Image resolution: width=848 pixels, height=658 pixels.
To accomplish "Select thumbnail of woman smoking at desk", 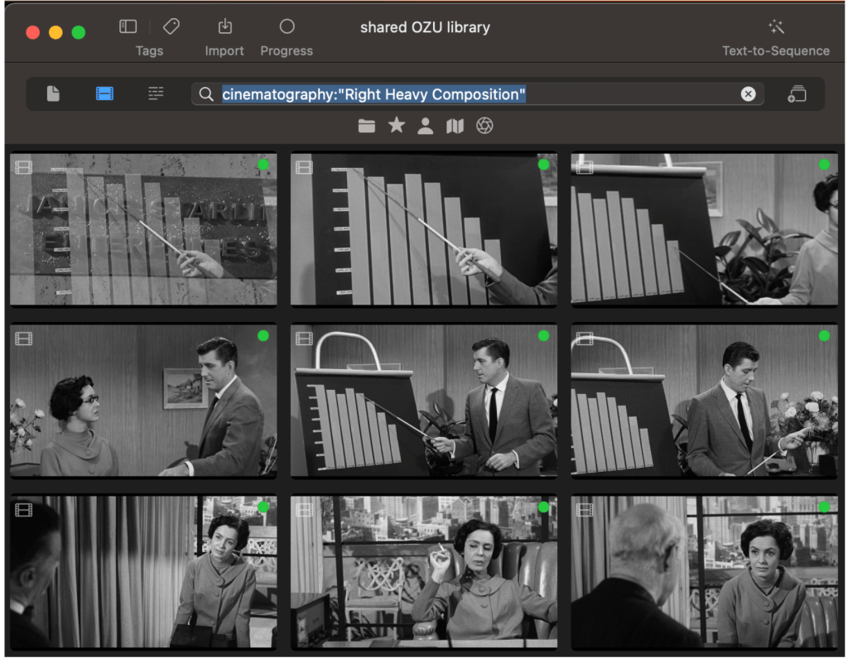I will tap(424, 573).
